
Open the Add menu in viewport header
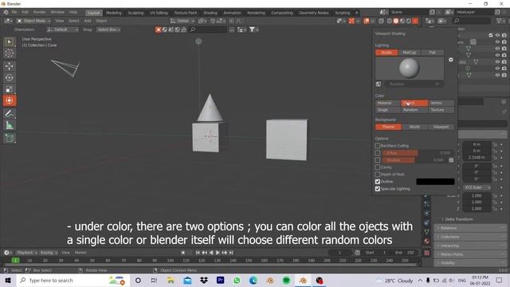click(88, 21)
